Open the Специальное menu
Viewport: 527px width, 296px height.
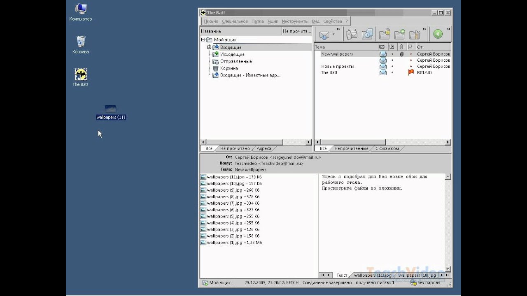tap(235, 21)
